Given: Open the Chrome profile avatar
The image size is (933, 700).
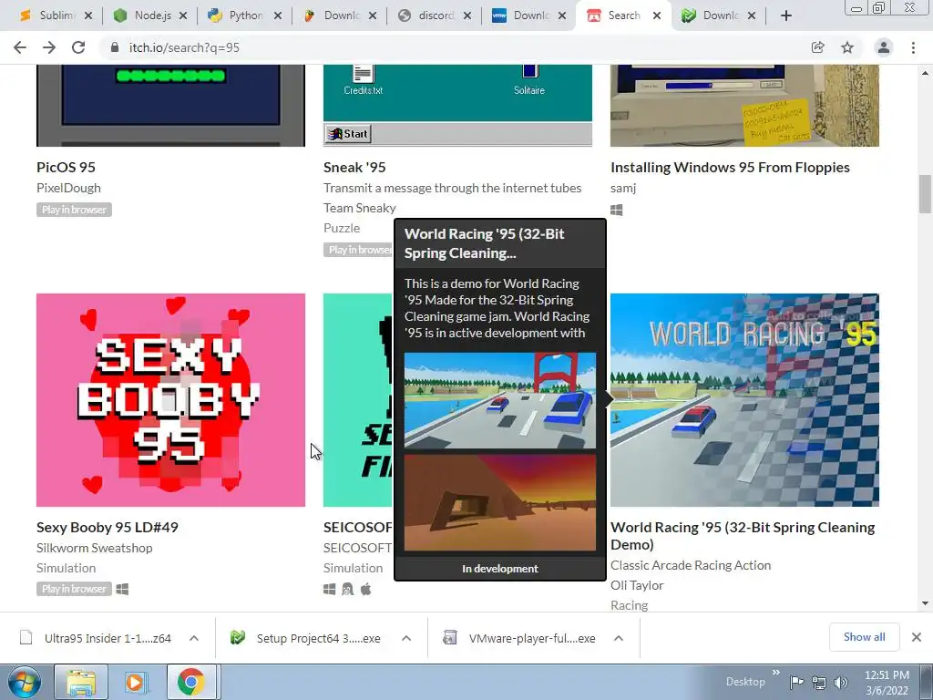Looking at the screenshot, I should click(x=884, y=47).
